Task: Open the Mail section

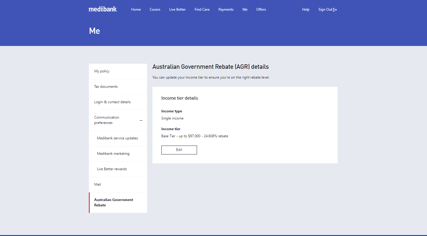Action: tap(118, 185)
